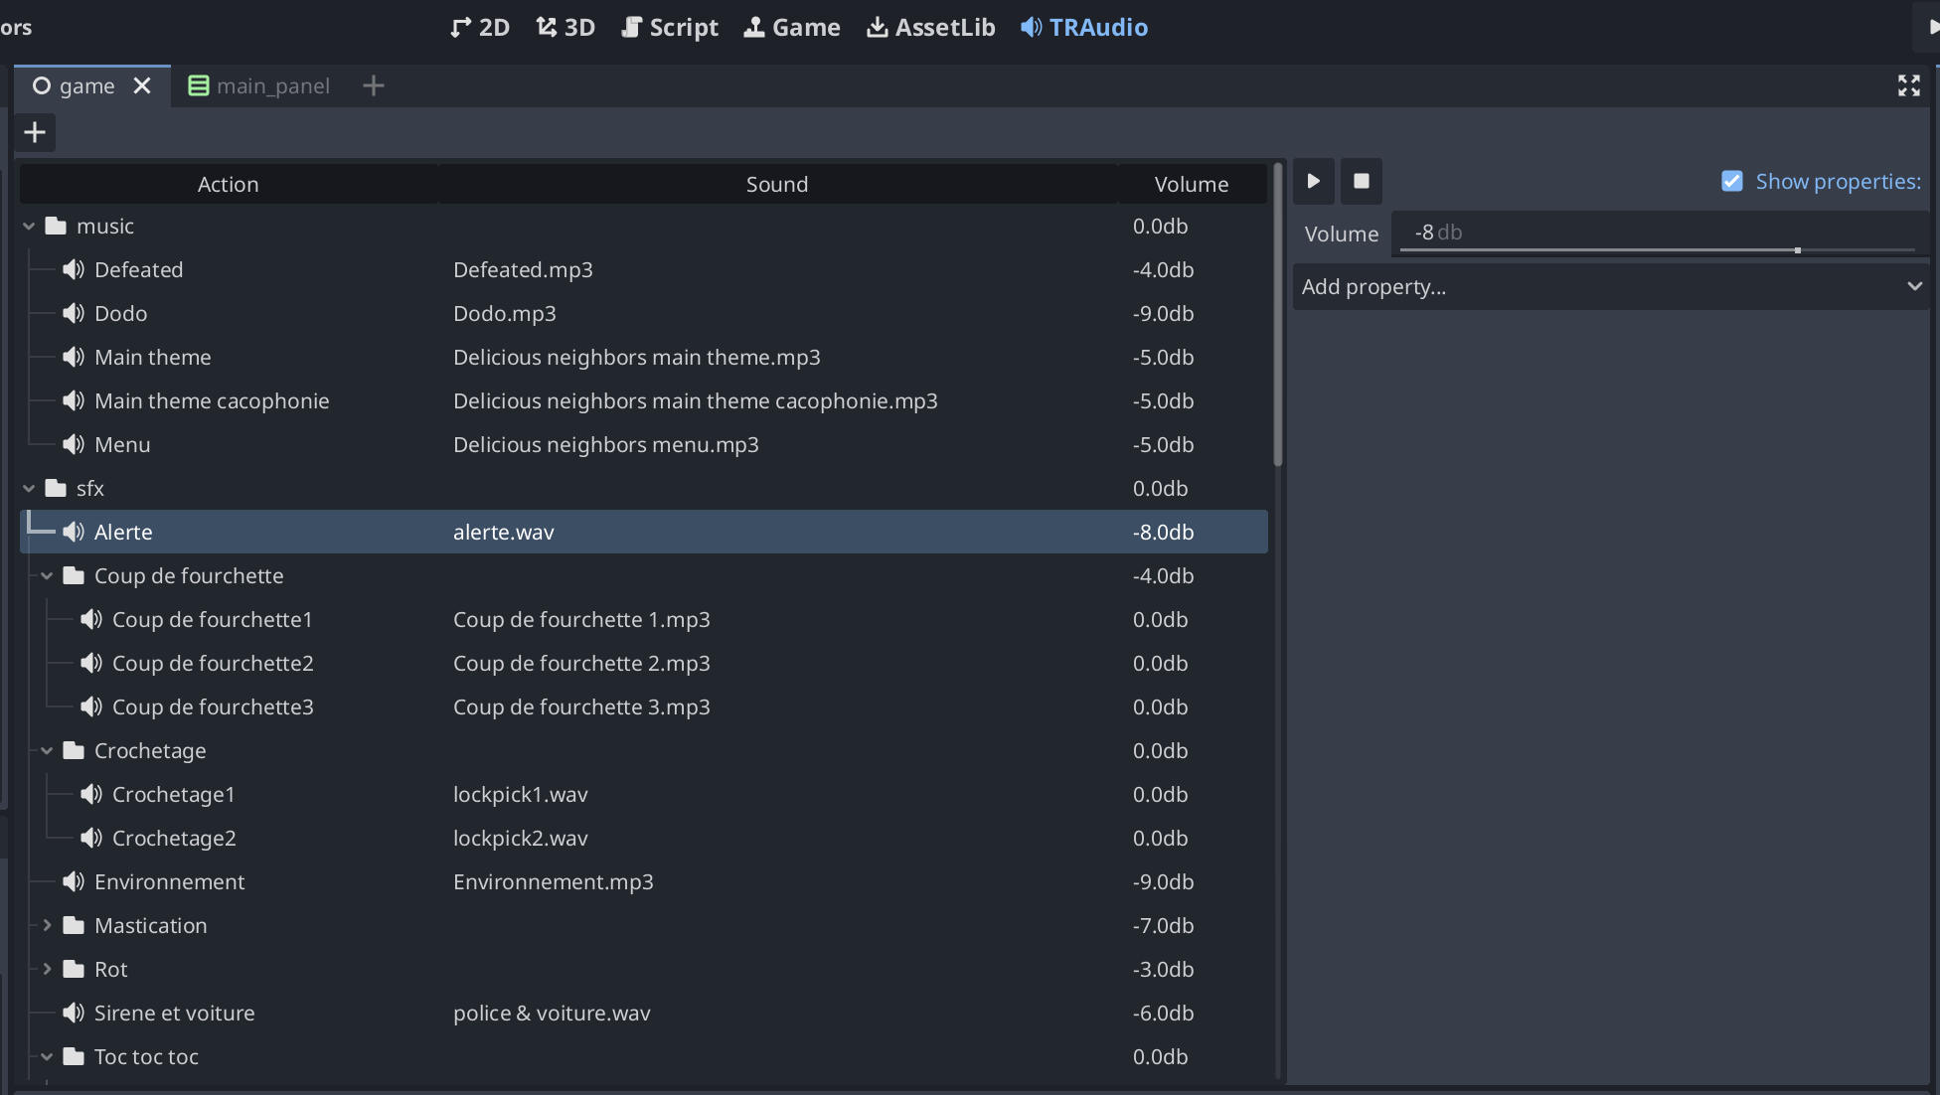Switch to the Script workspace
Image resolution: width=1940 pixels, height=1095 pixels.
[x=669, y=27]
